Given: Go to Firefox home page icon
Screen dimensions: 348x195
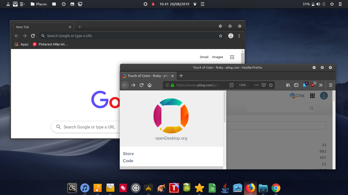Looking at the screenshot, I should [x=150, y=85].
